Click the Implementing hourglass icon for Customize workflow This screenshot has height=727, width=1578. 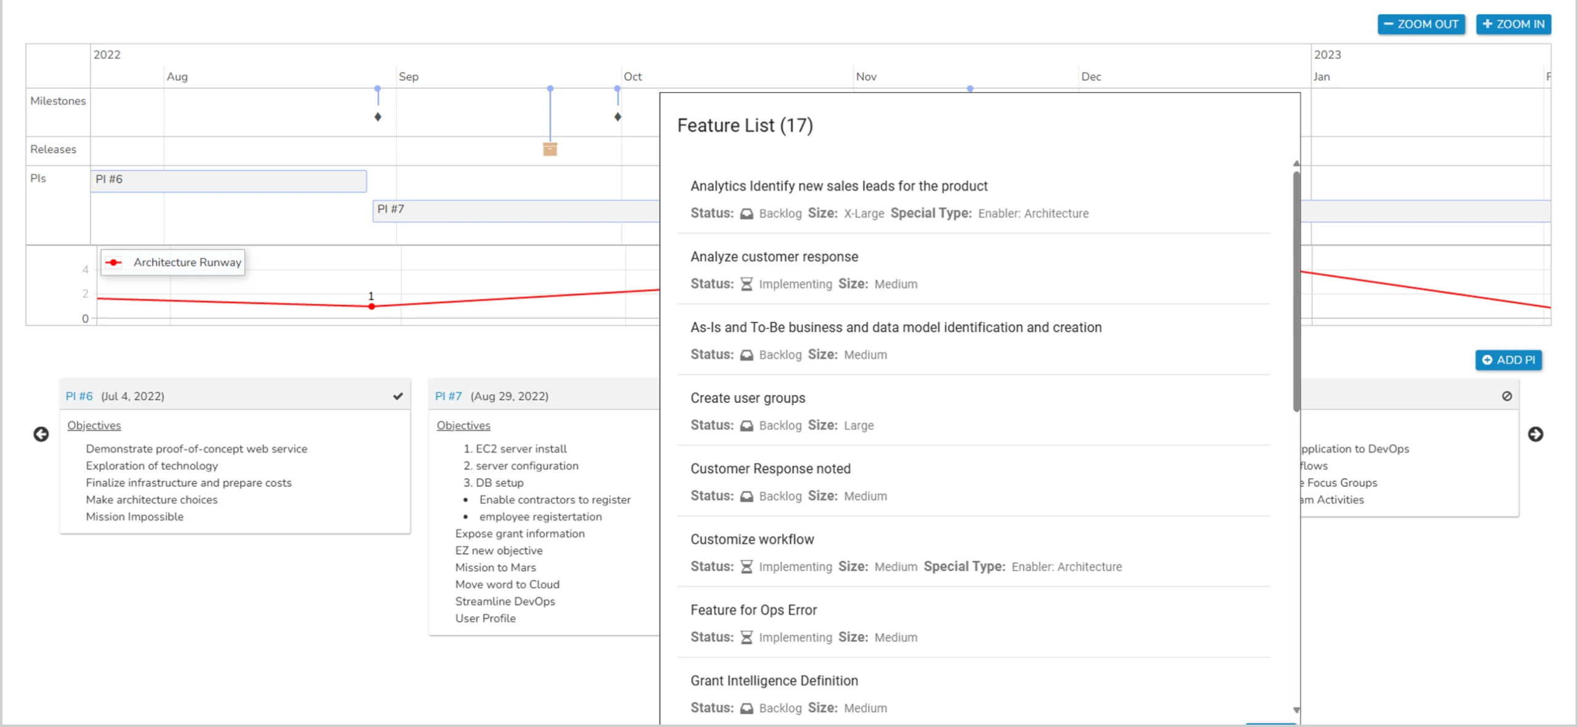tap(746, 567)
